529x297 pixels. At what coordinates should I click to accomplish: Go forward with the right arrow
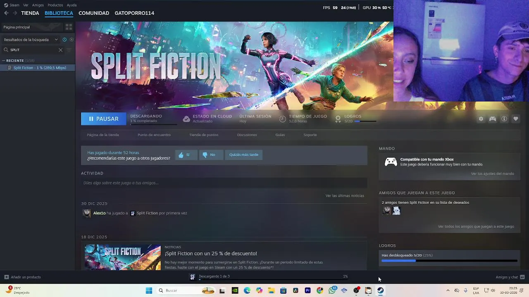[15, 13]
